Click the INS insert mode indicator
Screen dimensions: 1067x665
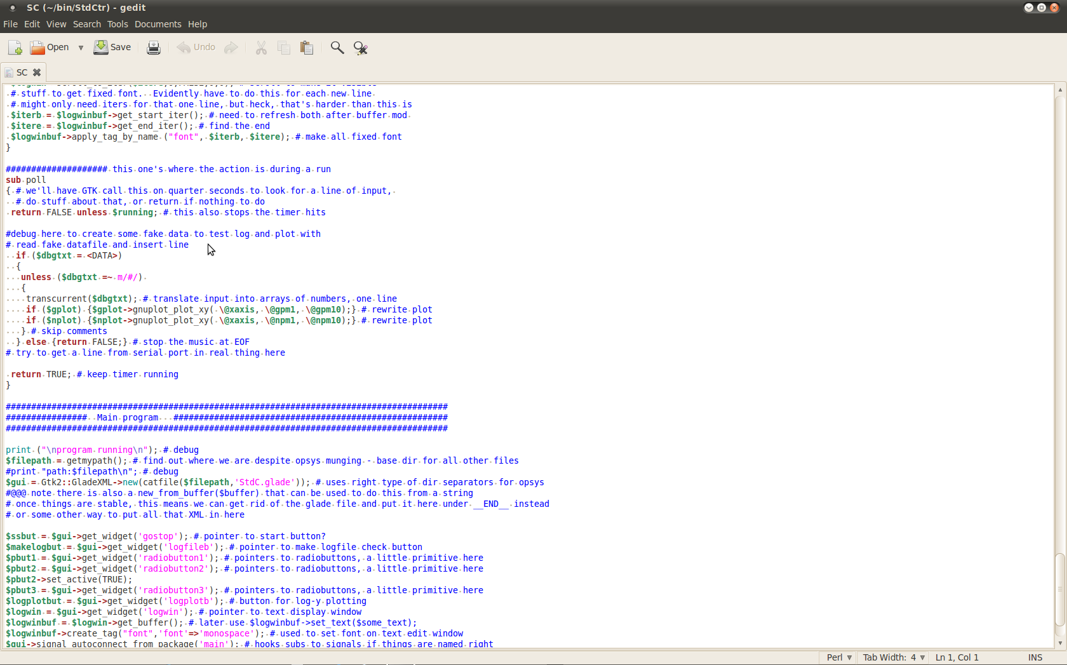(x=1035, y=657)
